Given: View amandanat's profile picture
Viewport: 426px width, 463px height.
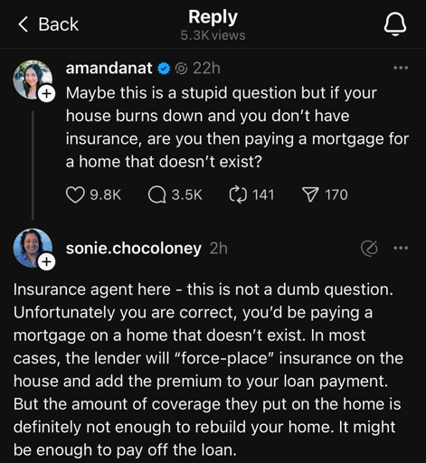Looking at the screenshot, I should point(33,80).
